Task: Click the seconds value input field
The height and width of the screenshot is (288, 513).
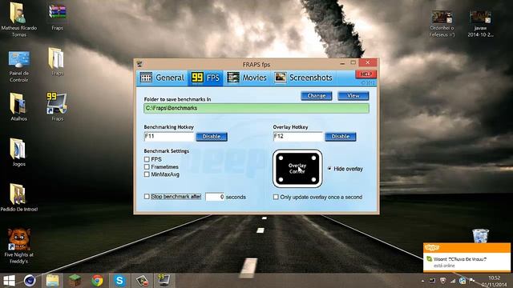Action: click(x=215, y=197)
